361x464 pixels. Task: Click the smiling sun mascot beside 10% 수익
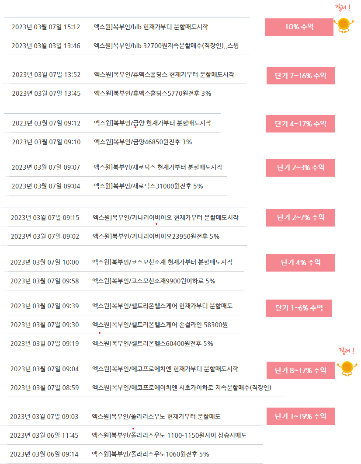tap(344, 25)
